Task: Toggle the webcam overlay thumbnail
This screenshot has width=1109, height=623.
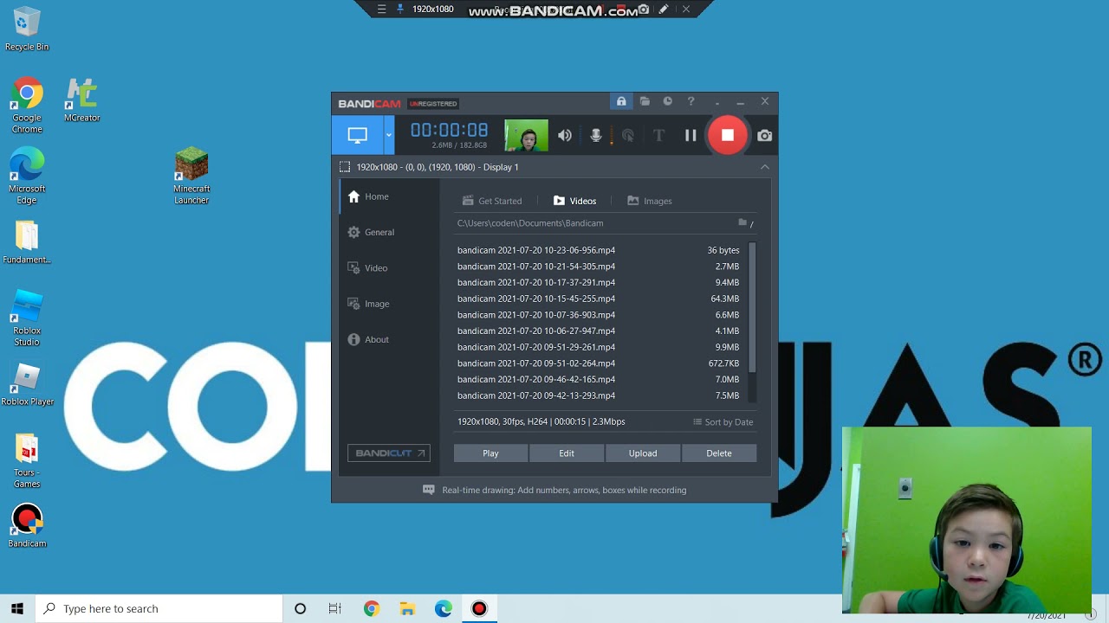Action: pos(527,136)
